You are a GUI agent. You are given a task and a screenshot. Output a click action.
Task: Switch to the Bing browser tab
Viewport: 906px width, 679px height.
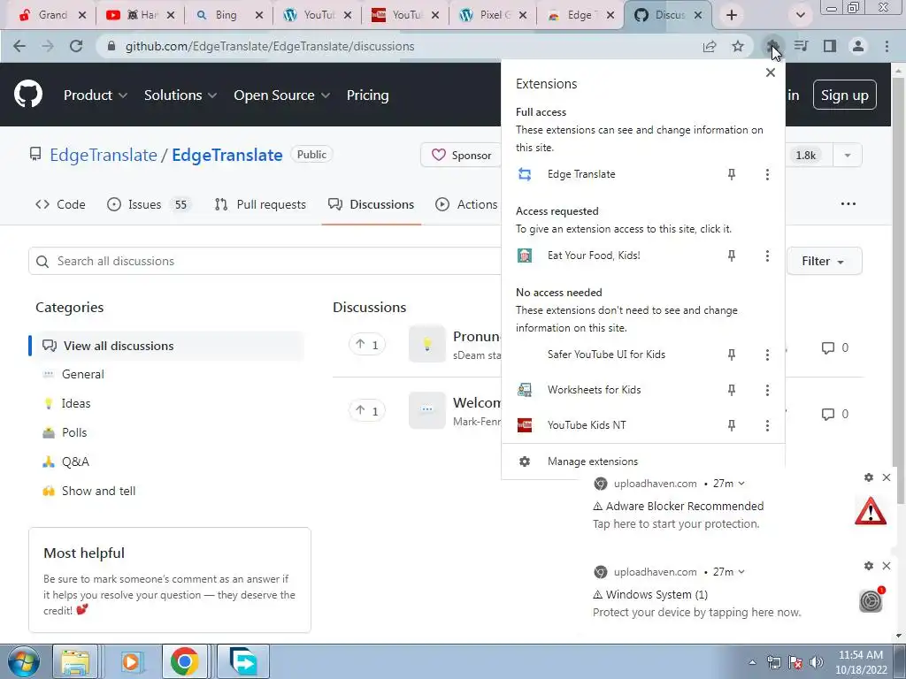click(229, 15)
